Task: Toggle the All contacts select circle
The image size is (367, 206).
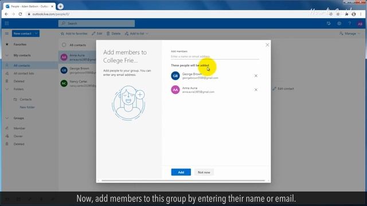Action: (x=64, y=45)
